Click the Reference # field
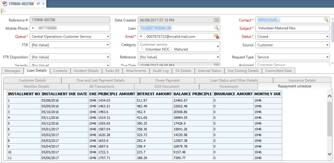The width and height of the screenshot is (334, 163). click(70, 20)
